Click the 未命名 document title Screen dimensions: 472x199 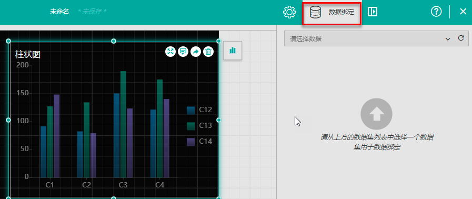click(x=59, y=12)
